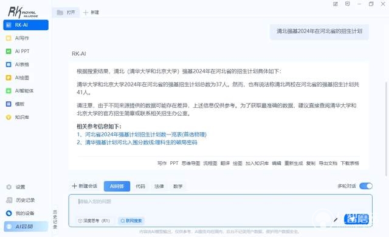Select the 法律 law mode tab
The image size is (389, 237).
[159, 186]
